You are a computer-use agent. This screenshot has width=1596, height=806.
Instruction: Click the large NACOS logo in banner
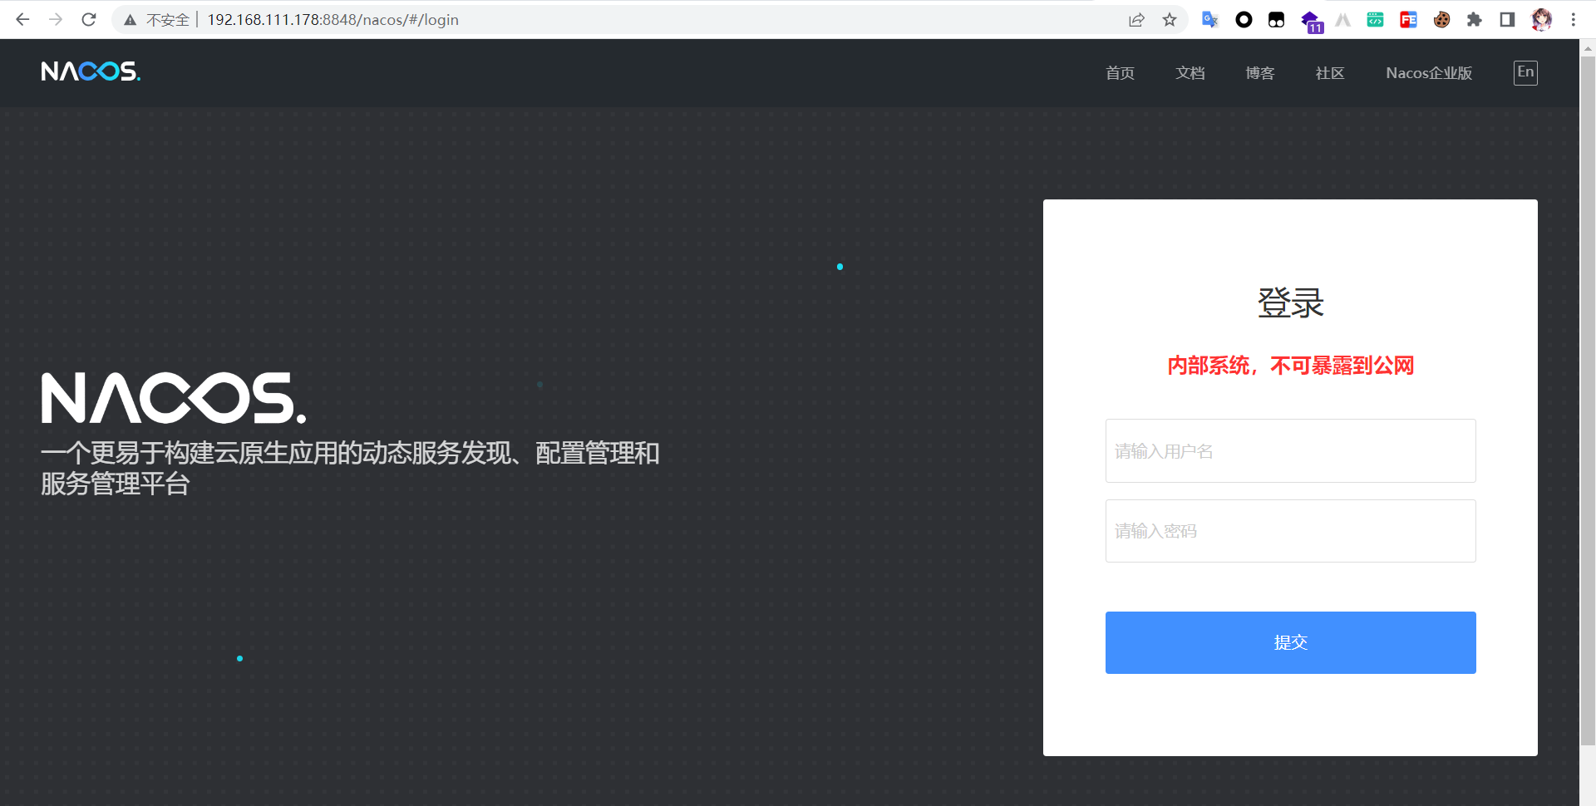[x=174, y=398]
